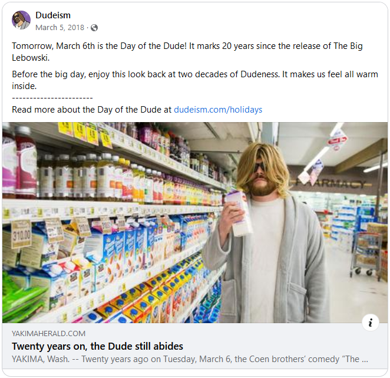Click the public globe privacy icon
The width and height of the screenshot is (390, 378).
[94, 28]
